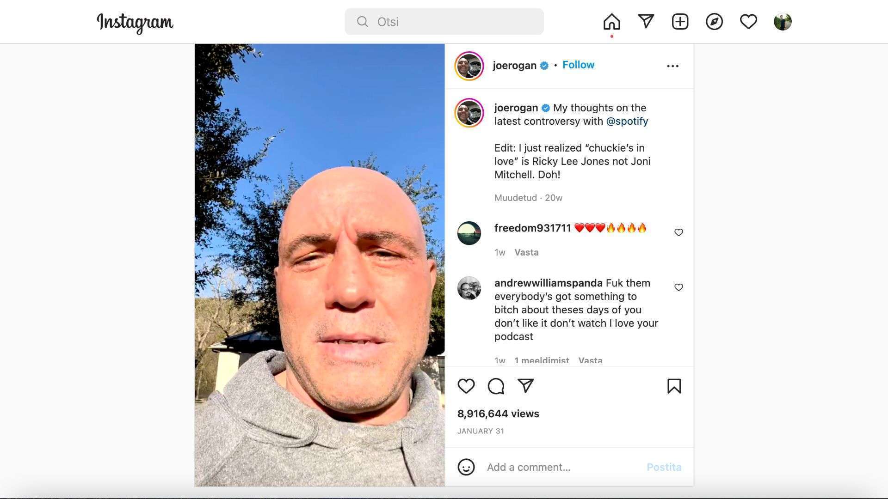The width and height of the screenshot is (888, 499).
Task: Open direct messages paper plane icon
Action: [646, 21]
